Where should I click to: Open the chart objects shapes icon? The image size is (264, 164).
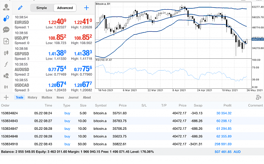coord(6,76)
